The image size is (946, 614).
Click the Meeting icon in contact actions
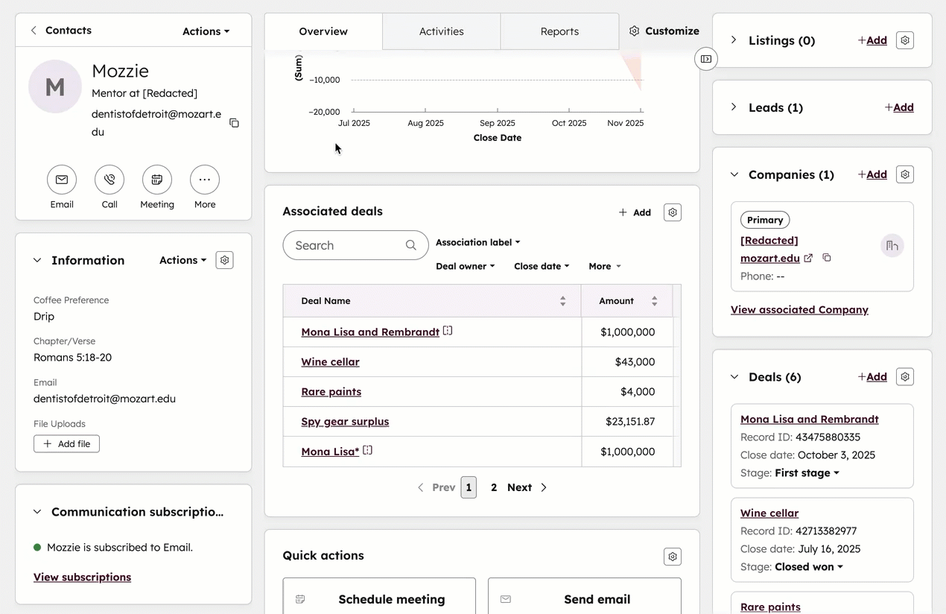pyautogui.click(x=157, y=180)
